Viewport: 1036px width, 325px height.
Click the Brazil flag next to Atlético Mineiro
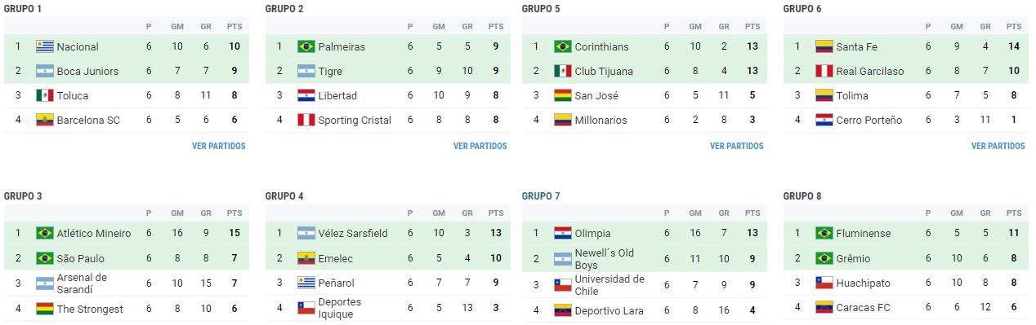[x=45, y=233]
